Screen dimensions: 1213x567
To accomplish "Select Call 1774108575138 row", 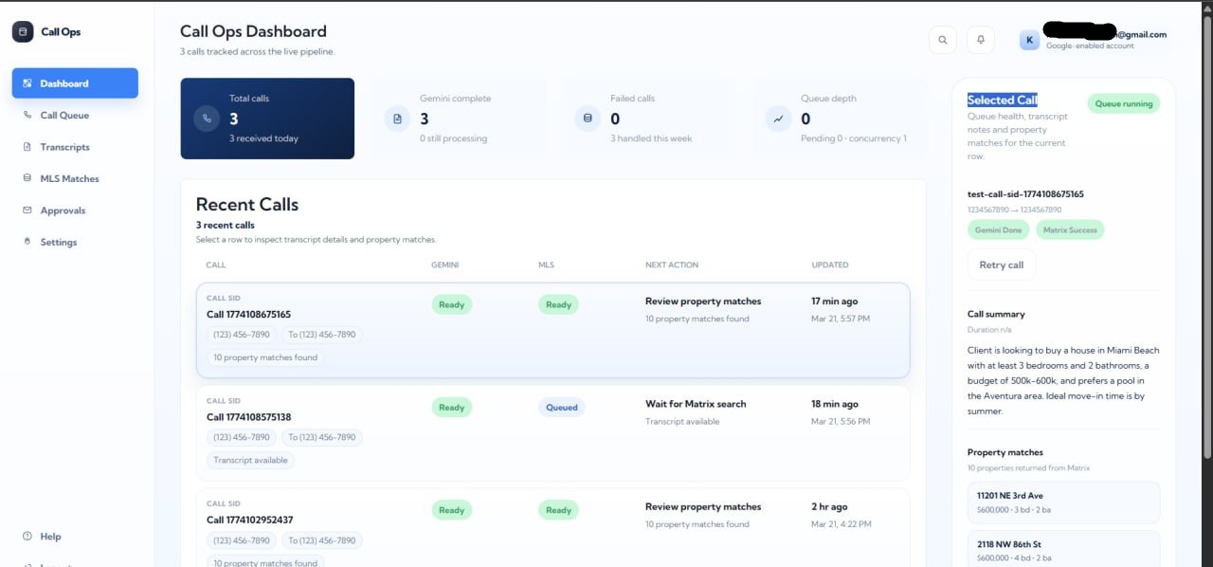I will (552, 432).
